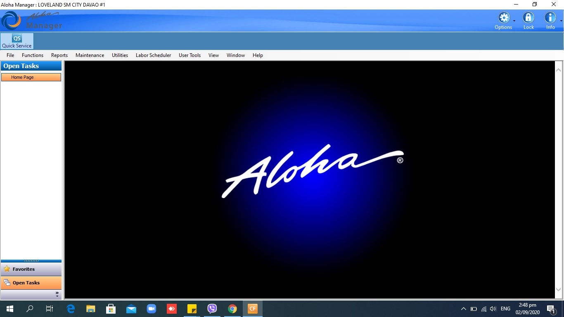Open the Reports menu
Screen dimensions: 564x317
pos(59,55)
